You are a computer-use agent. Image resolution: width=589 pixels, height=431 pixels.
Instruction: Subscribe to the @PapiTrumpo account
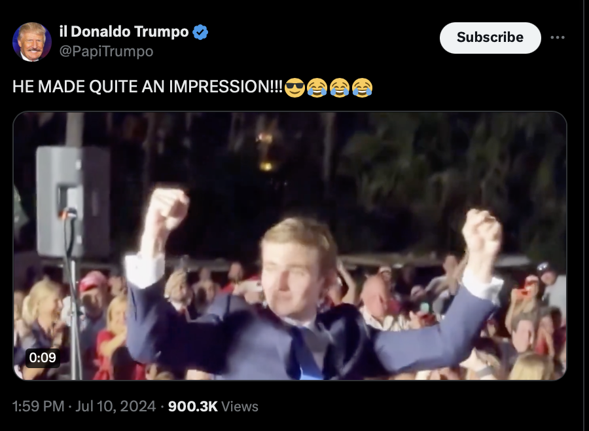coord(490,37)
